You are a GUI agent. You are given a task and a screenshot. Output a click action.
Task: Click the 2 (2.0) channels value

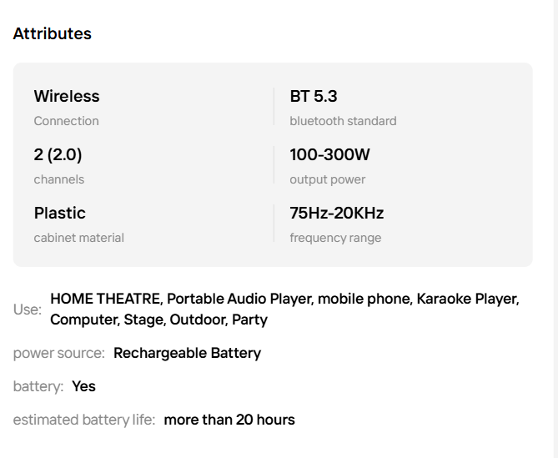click(x=58, y=155)
